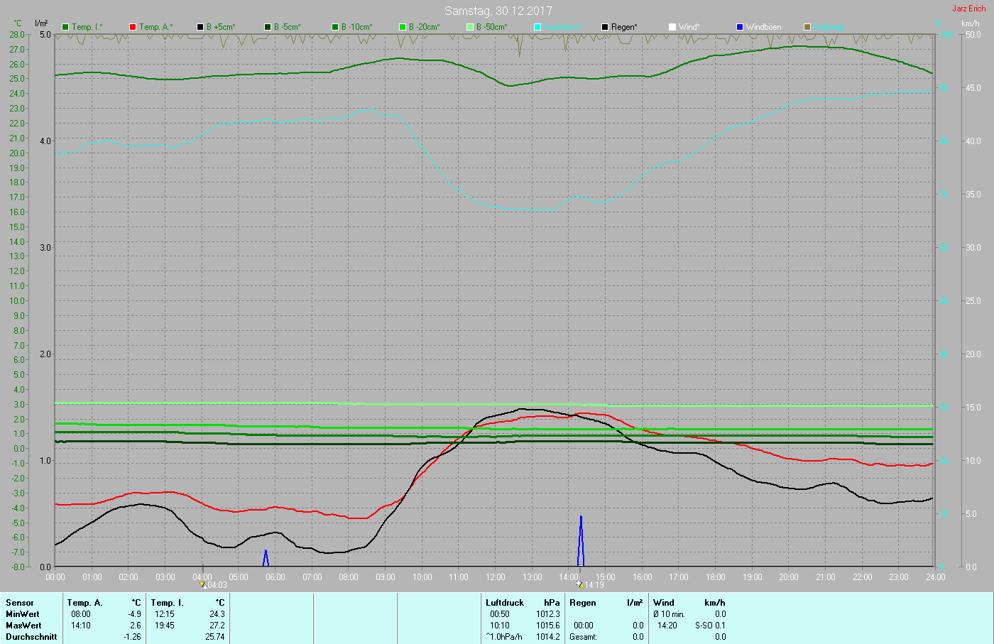
Task: Click the Jarz Erich link text
Action: point(969,9)
